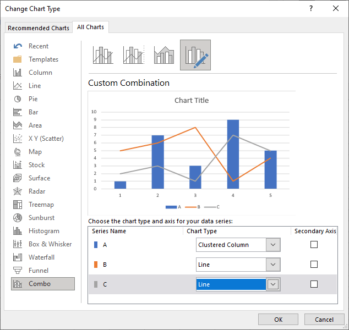Click the Secondary Axis column header

click(315, 231)
